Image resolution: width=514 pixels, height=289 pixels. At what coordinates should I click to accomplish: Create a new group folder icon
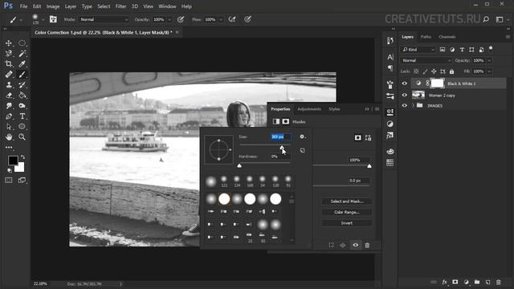[477, 282]
